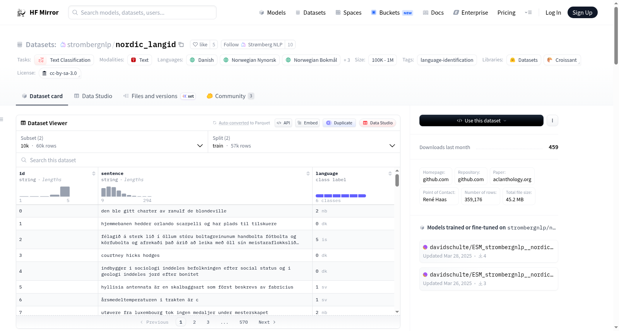Expand the Split train dropdown

point(304,142)
